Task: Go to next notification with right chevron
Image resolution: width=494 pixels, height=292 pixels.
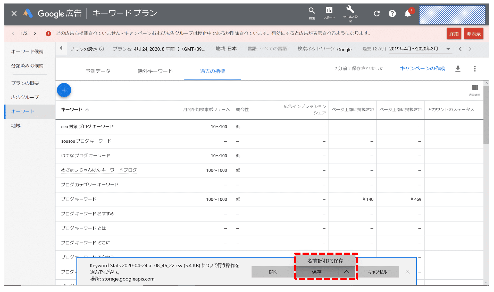Action: pos(35,33)
